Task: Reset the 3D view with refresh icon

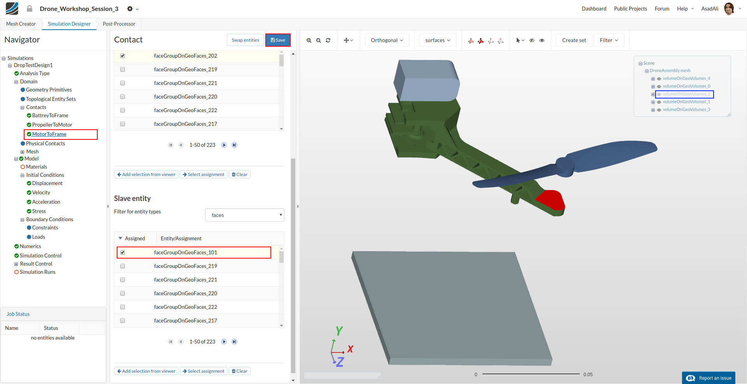Action: (x=328, y=41)
